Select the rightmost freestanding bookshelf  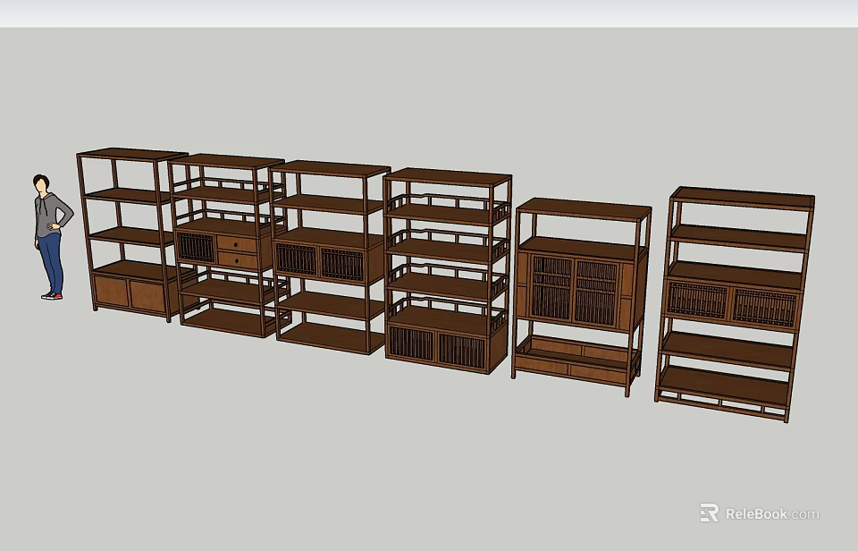tap(735, 304)
